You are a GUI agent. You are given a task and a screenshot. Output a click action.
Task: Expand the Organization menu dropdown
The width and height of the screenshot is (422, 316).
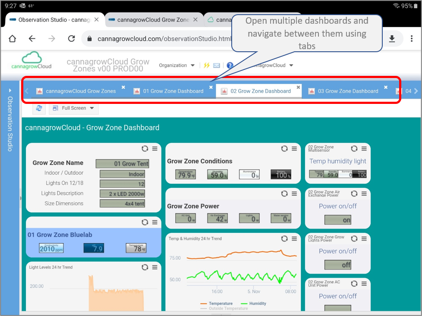pos(176,66)
